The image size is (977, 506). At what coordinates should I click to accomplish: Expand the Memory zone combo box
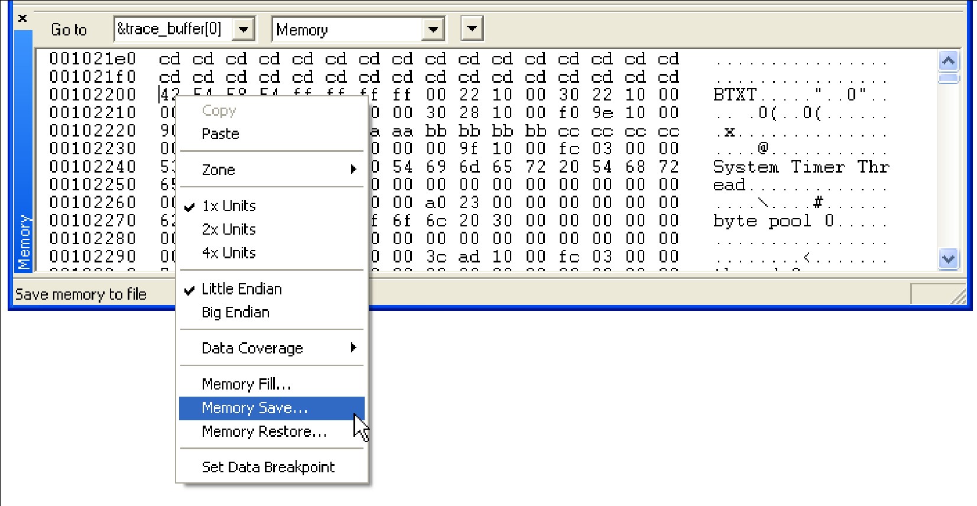tap(433, 29)
